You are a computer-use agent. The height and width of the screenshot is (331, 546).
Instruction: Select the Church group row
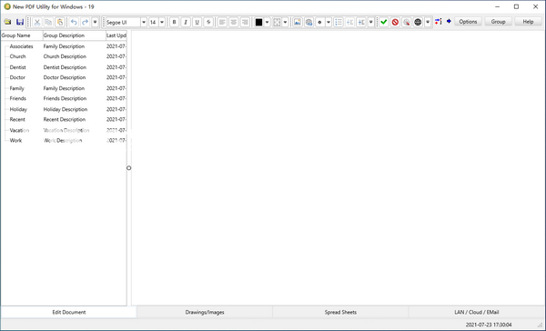pos(64,56)
